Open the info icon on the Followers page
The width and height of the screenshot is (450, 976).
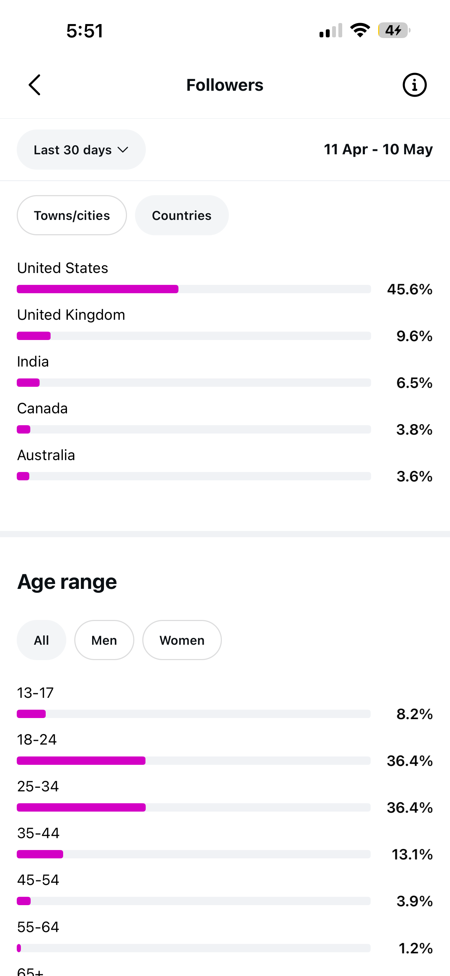point(414,85)
